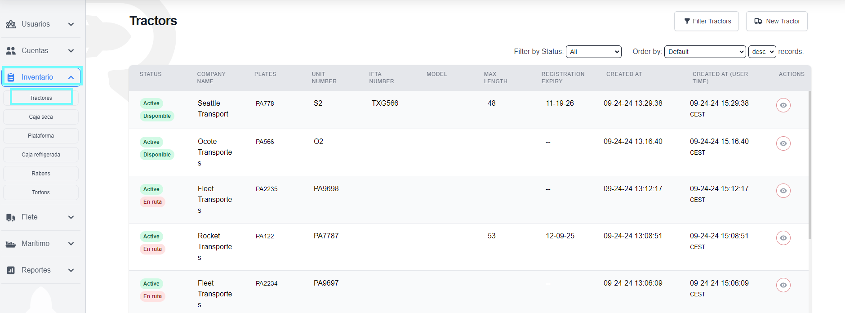The width and height of the screenshot is (845, 313).
Task: Expand the Usuarios menu chevron
Action: tap(71, 24)
